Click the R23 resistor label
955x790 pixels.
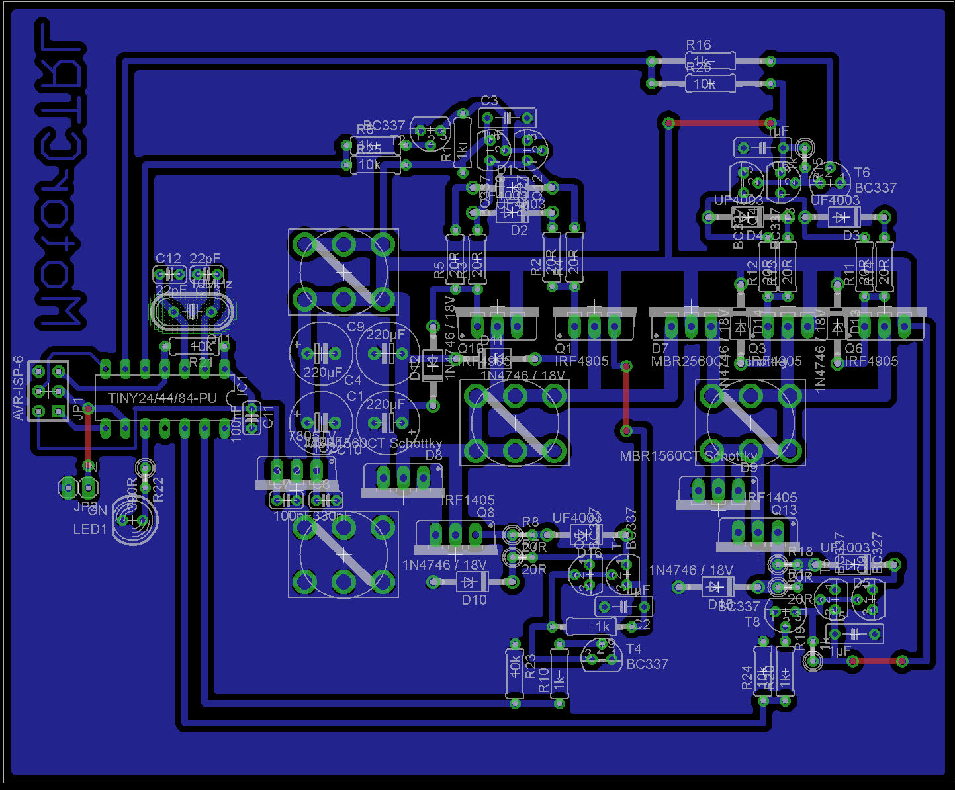530,667
